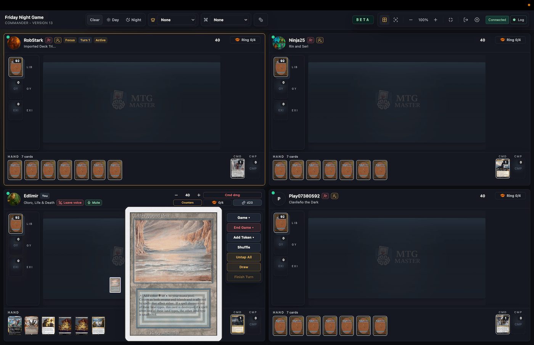Viewport: 534px width, 345px height.
Task: Click RobStark's avatar picture
Action: [x=14, y=43]
